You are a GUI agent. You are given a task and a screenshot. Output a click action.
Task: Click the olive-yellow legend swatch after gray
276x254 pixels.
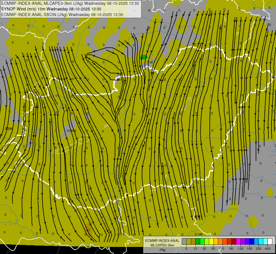point(189,241)
